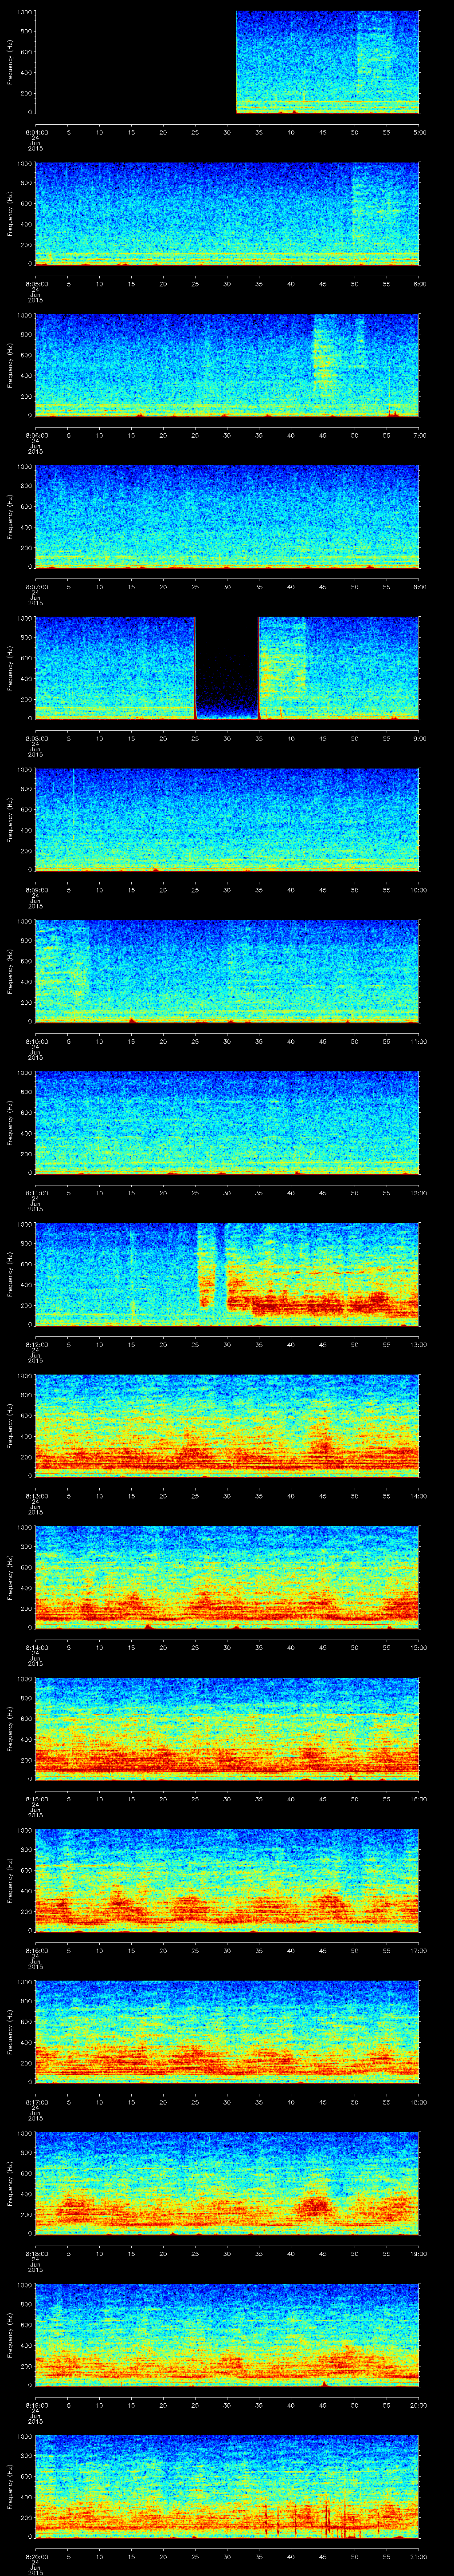Screen dimensions: 454x2576
Task: Open the spectrogram panel starting at 8:11:00
Action: [227, 1123]
